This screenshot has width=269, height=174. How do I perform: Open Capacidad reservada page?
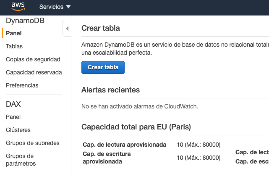click(34, 72)
